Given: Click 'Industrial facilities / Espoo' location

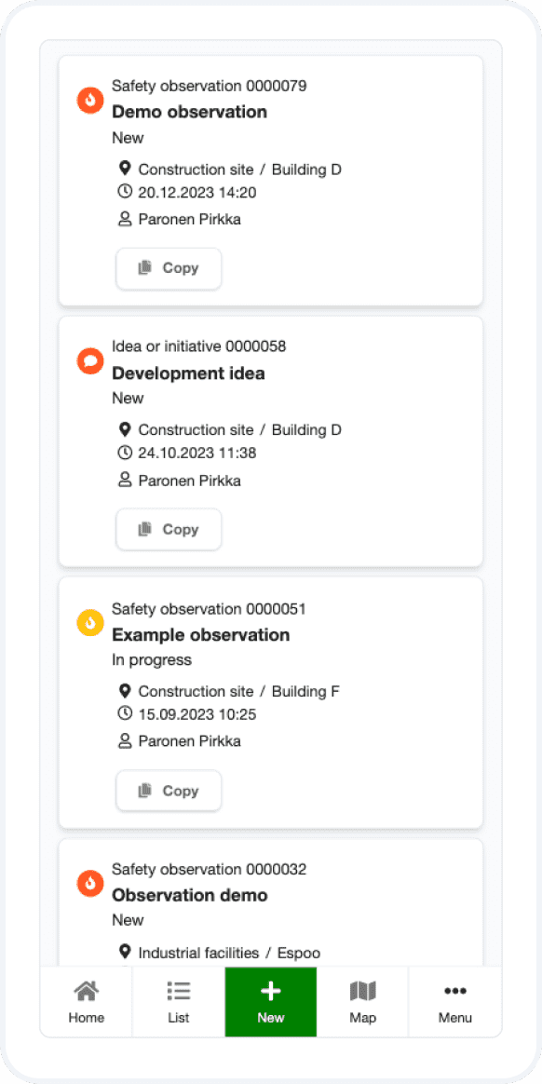Looking at the screenshot, I should pyautogui.click(x=229, y=953).
